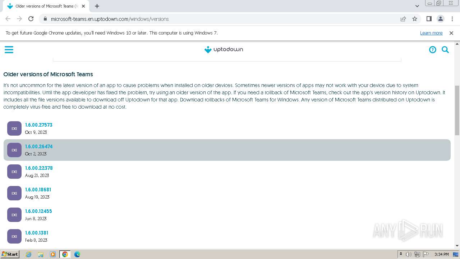Click the Oct 2, 2023 date text
The width and height of the screenshot is (460, 259).
pos(36,154)
